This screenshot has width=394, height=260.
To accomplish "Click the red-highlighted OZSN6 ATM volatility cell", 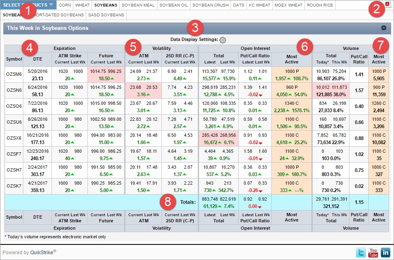I will click(143, 90).
